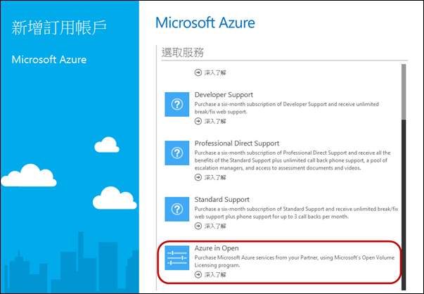
Task: Click the Azure in Open sliders icon
Action: point(177,260)
